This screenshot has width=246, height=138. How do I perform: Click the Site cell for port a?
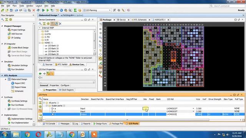click(145, 108)
